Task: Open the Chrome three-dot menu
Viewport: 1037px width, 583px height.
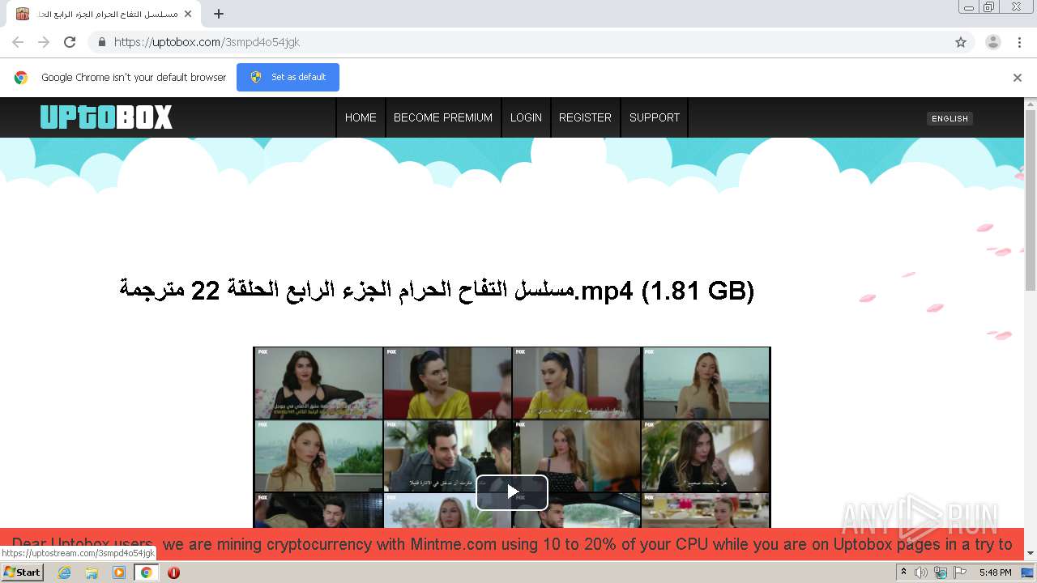Action: pyautogui.click(x=1020, y=42)
